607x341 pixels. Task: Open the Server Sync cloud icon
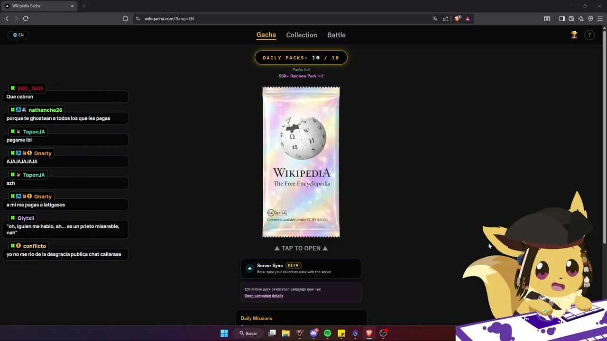point(250,269)
